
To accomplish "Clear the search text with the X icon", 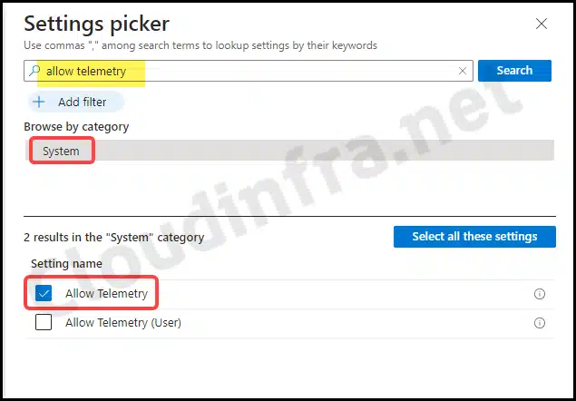I will point(463,71).
